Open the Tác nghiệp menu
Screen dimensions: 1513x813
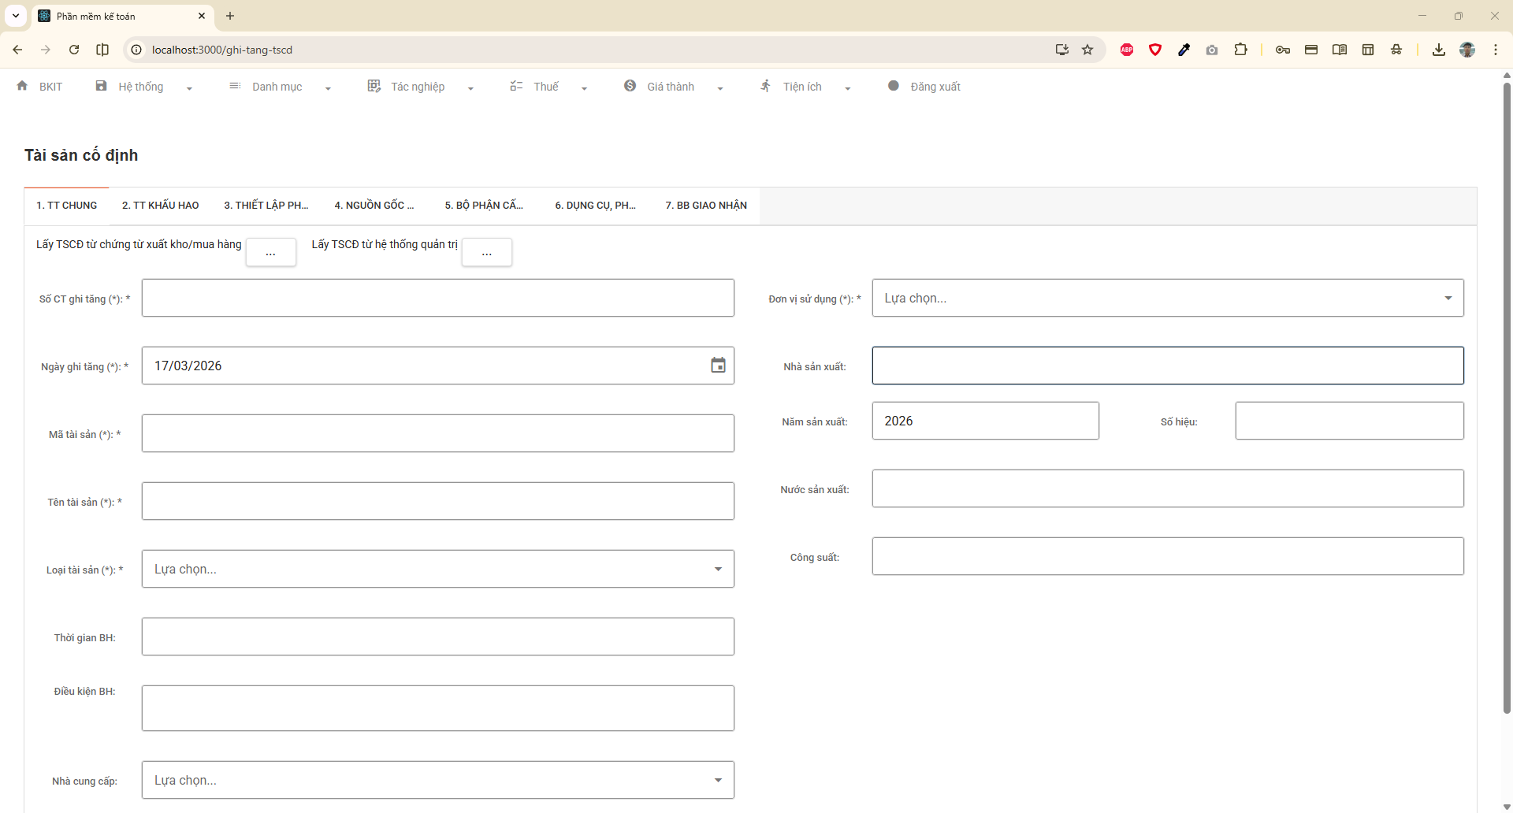(418, 87)
